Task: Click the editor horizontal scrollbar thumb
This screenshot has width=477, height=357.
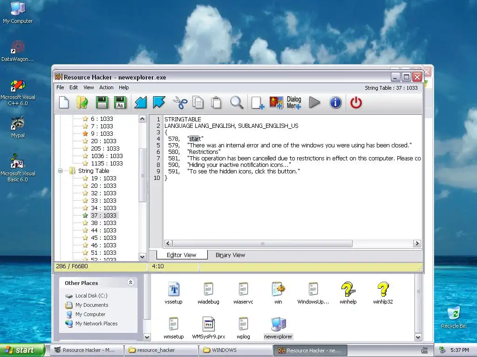Action: tap(262, 244)
